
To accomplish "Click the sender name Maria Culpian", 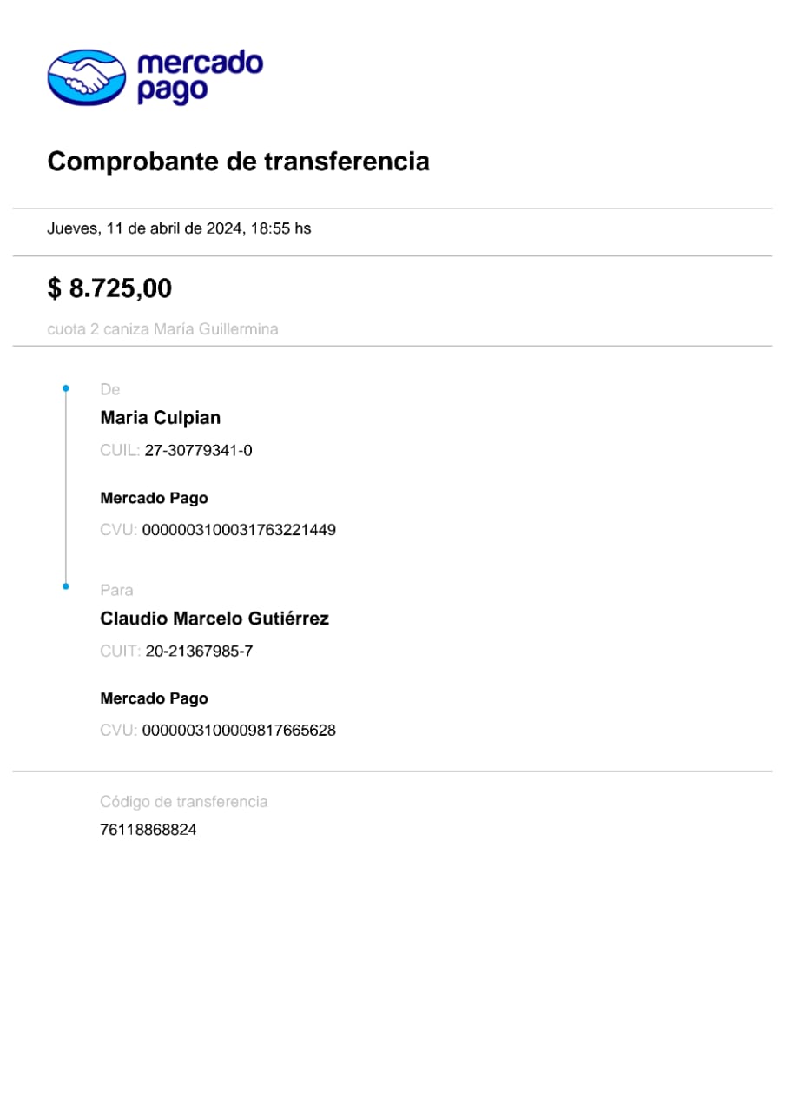I will tap(161, 418).
